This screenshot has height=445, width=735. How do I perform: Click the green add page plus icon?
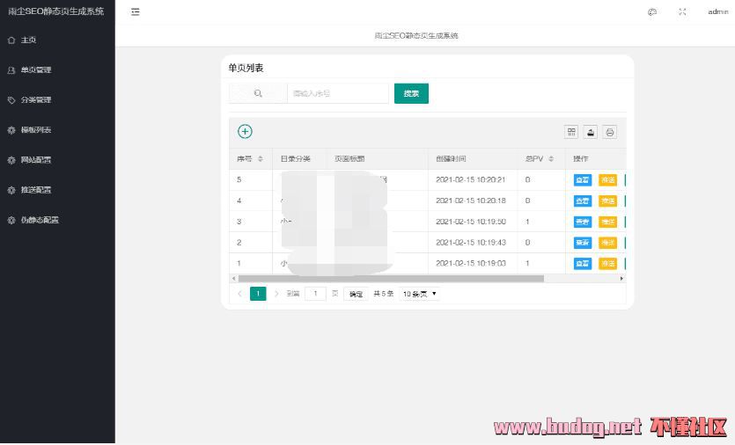click(x=245, y=132)
